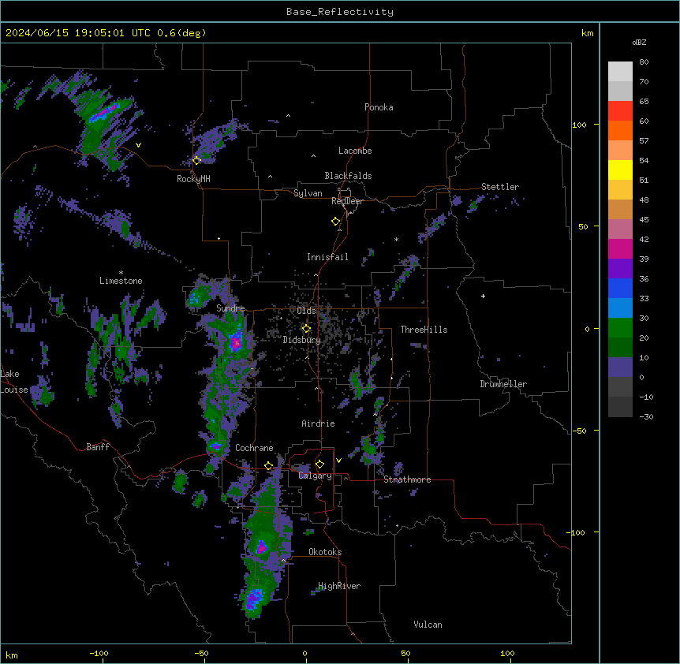Click the Airdrie city label
Screen dimensions: 680x664
[x=319, y=423]
